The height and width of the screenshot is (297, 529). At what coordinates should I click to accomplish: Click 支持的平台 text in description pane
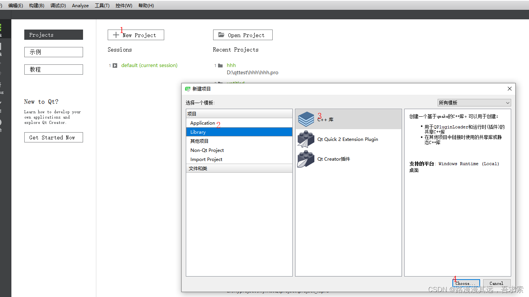click(x=422, y=164)
